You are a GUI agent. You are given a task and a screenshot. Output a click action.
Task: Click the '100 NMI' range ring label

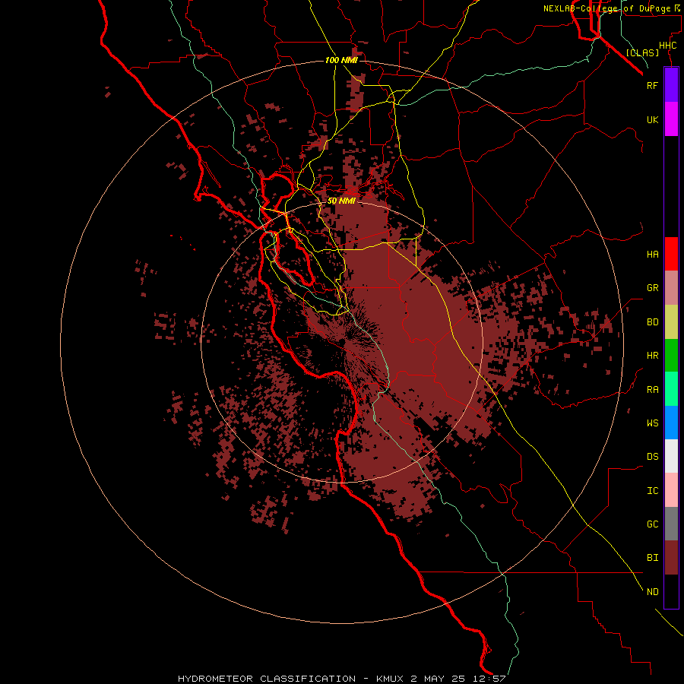[341, 60]
